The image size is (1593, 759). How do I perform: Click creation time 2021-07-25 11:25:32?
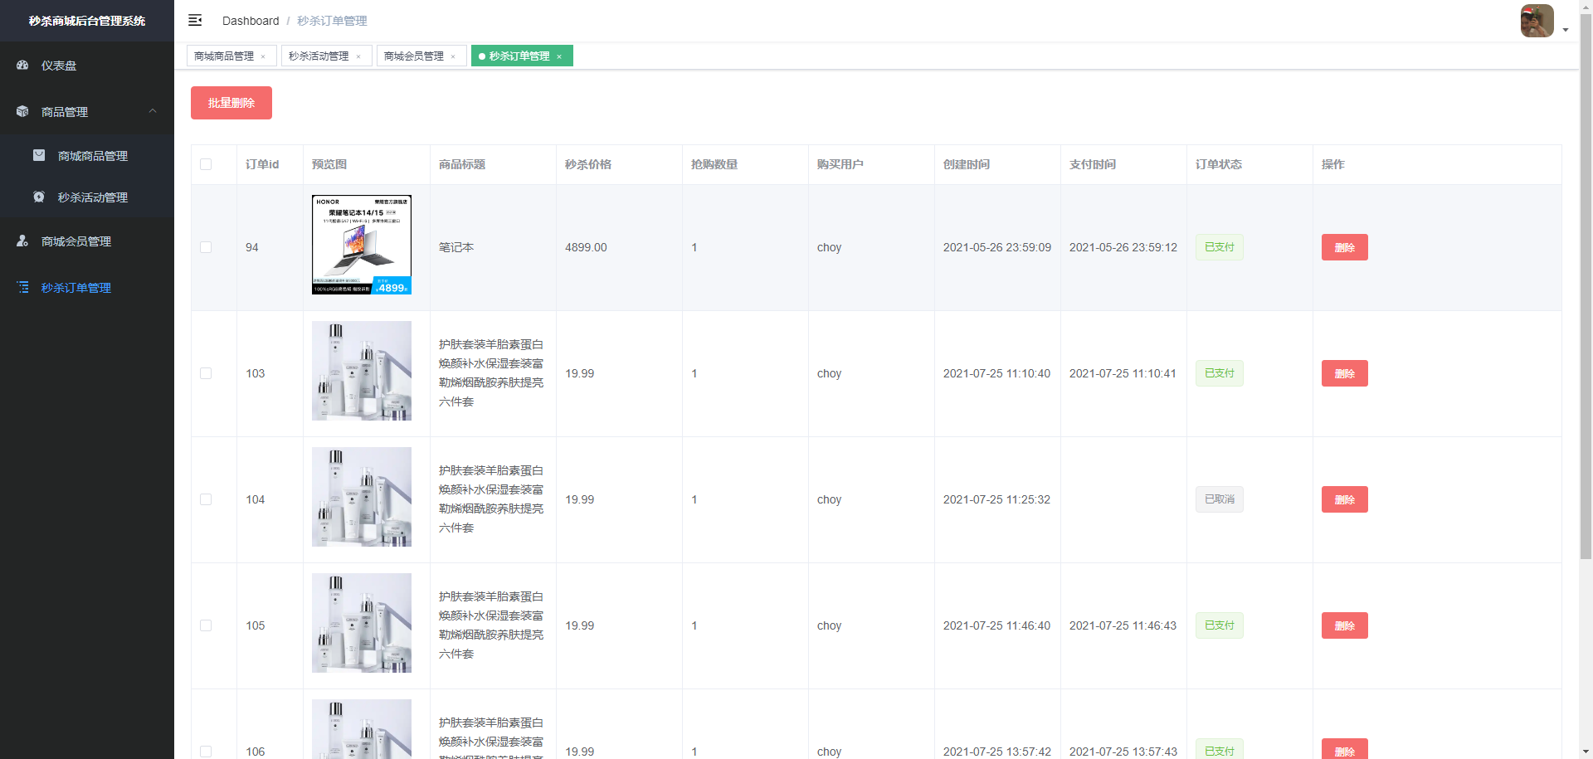coord(996,499)
